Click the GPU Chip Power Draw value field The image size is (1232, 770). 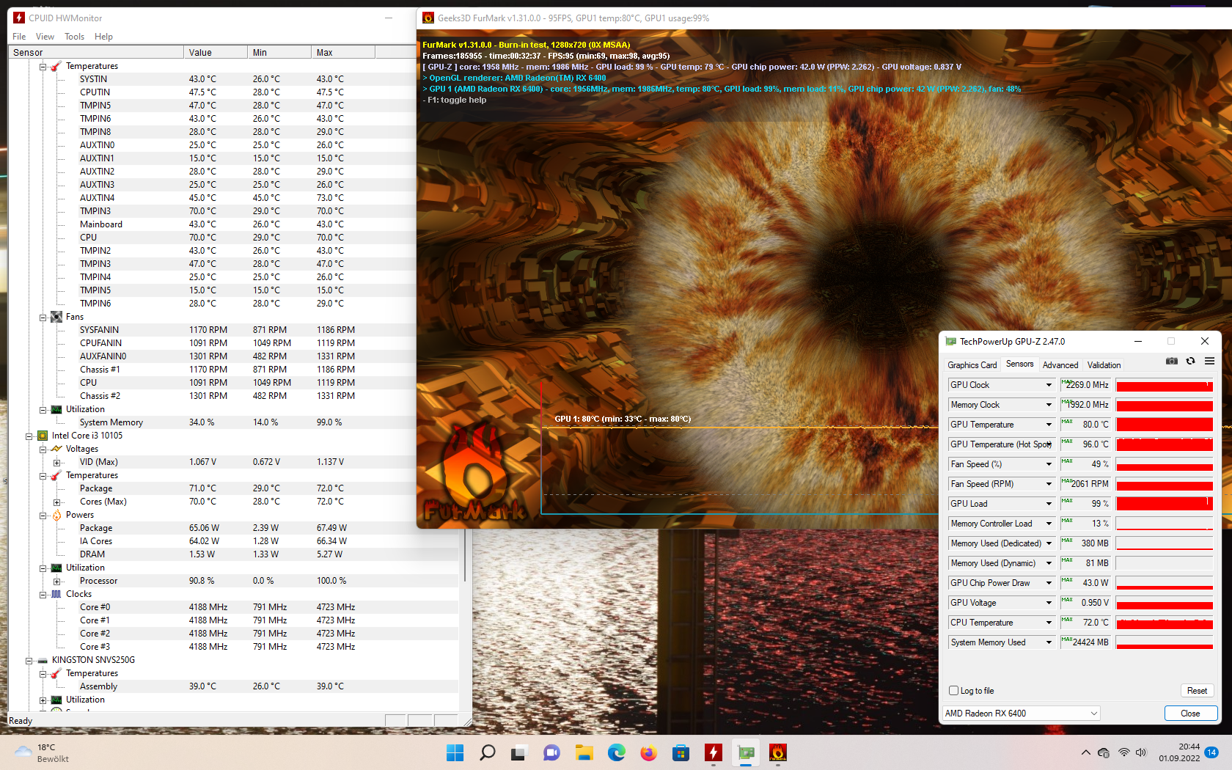pyautogui.click(x=1085, y=583)
